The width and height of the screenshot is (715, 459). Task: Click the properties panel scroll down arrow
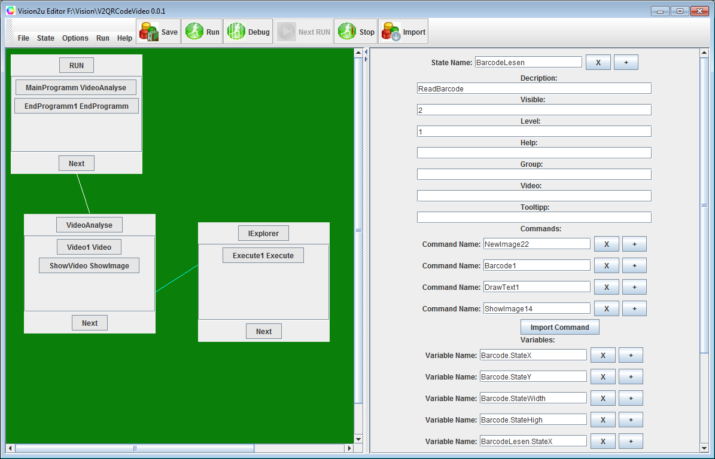coord(704,448)
